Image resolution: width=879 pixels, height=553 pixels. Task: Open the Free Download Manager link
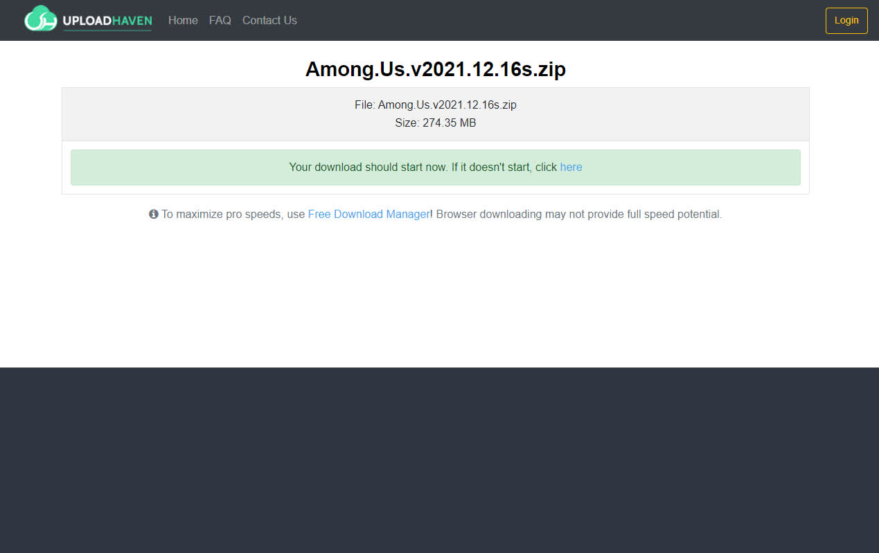369,215
